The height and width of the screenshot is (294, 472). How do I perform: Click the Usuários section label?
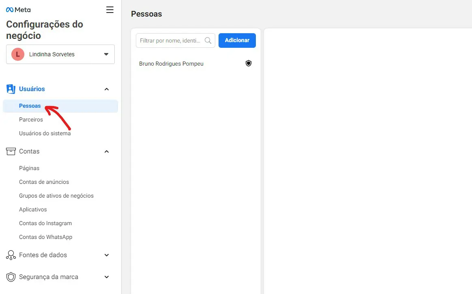[x=32, y=89]
